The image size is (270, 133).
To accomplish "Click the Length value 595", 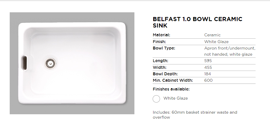I will [208, 61].
